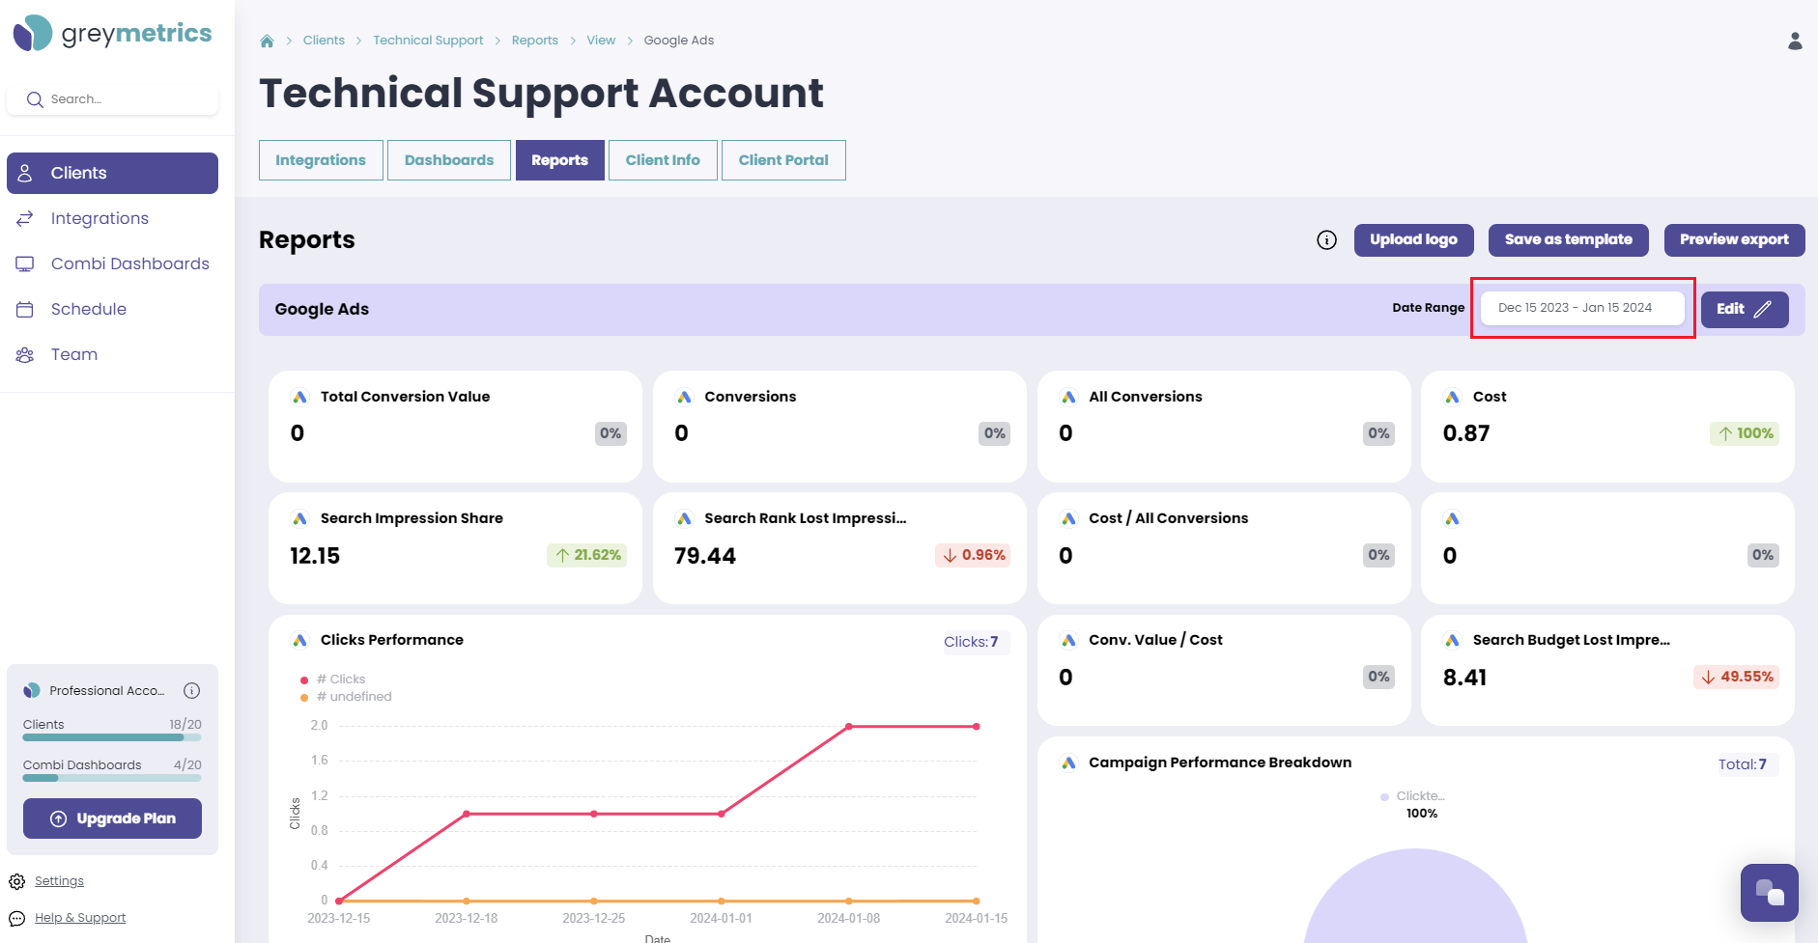The height and width of the screenshot is (943, 1818).
Task: Click the chart point at 2024-01-08
Action: click(849, 726)
